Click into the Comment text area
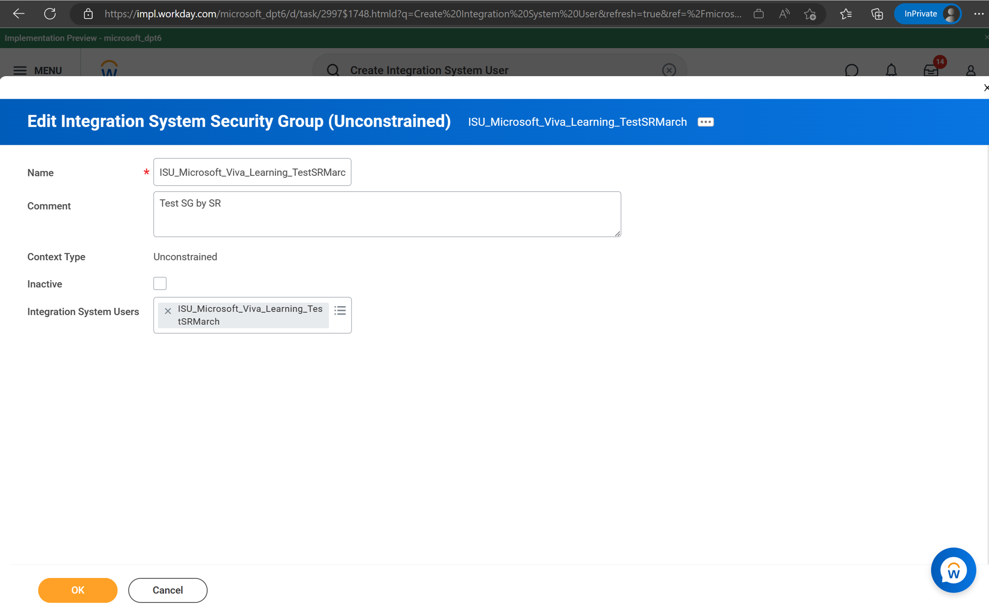 pyautogui.click(x=387, y=214)
